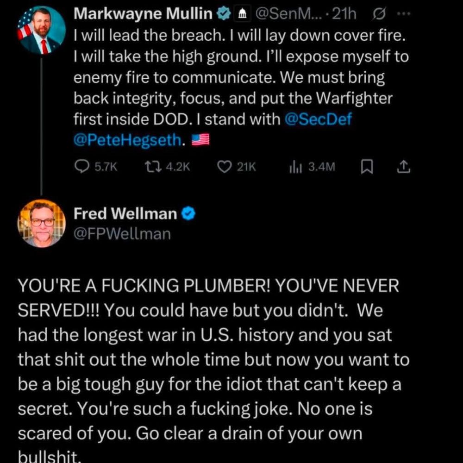Open the view analytics showing 3.4M
The height and width of the screenshot is (463, 463).
coord(294,167)
